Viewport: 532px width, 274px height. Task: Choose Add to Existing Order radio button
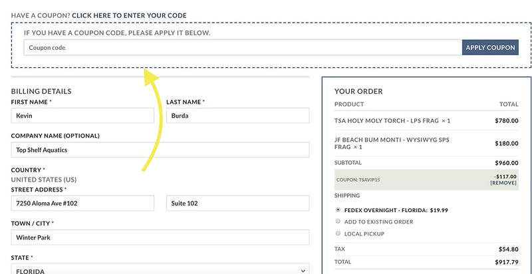coord(338,221)
